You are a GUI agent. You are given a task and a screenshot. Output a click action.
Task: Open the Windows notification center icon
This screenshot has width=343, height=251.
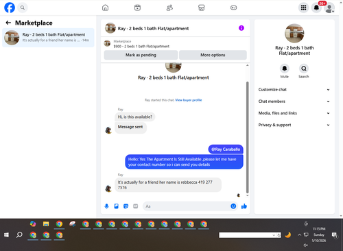click(335, 235)
